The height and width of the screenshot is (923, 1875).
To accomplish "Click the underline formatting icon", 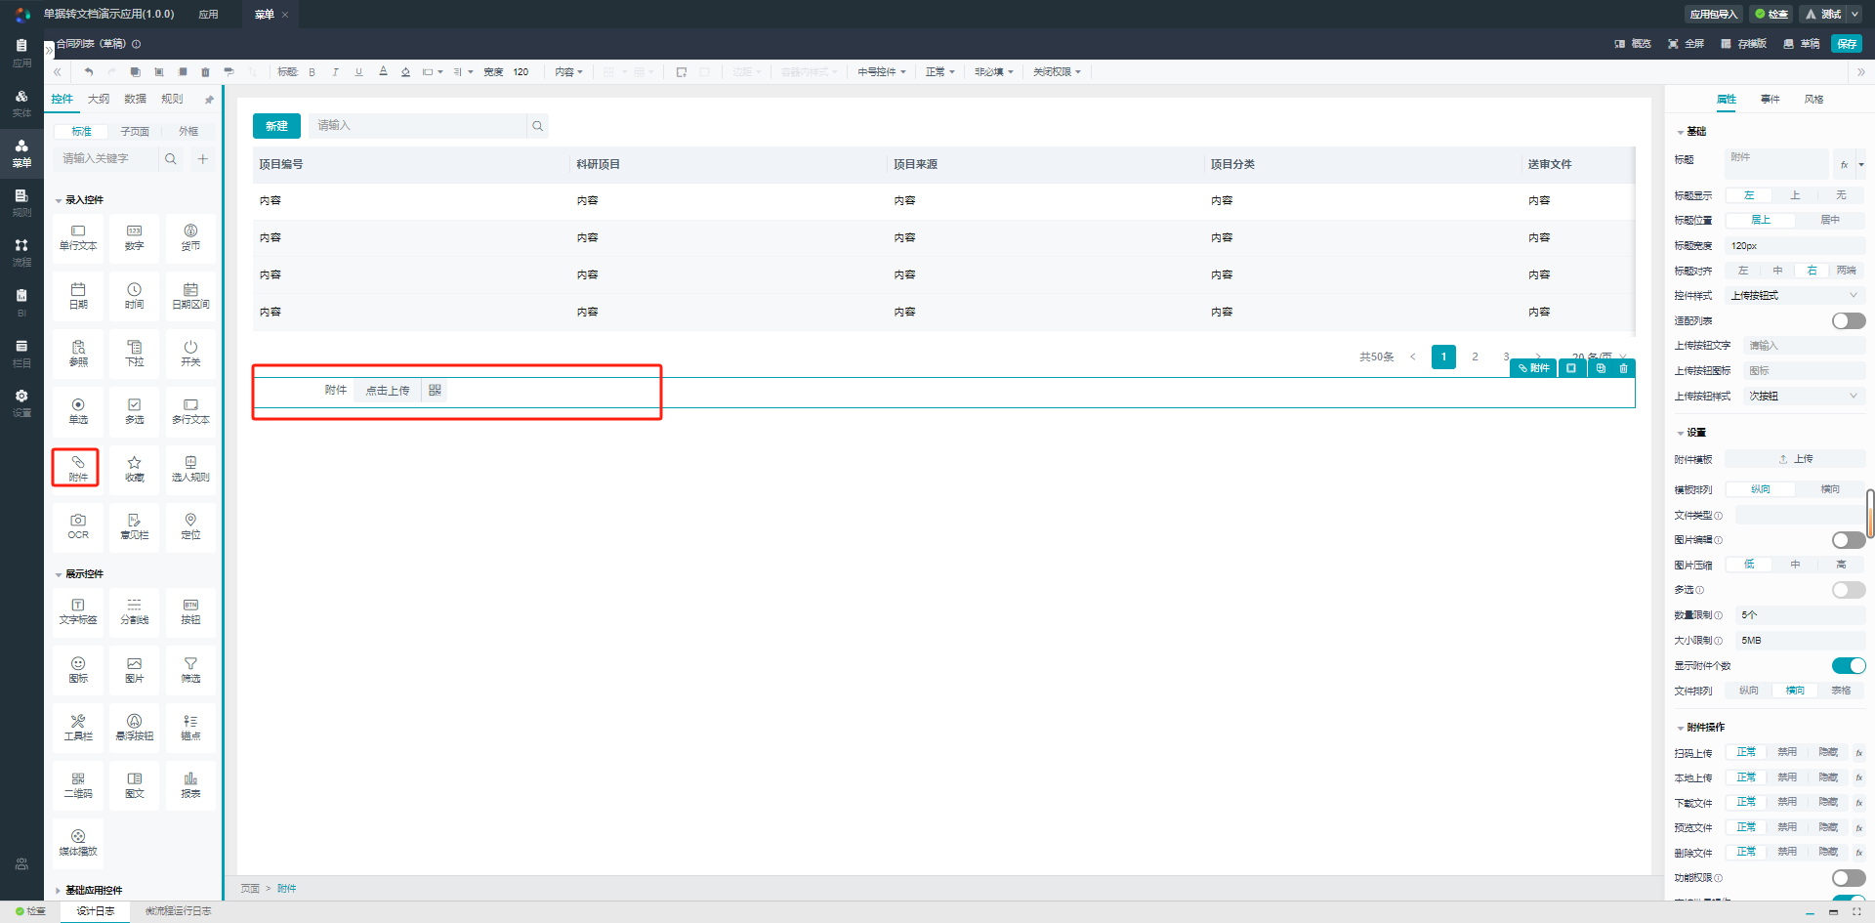I will [358, 72].
